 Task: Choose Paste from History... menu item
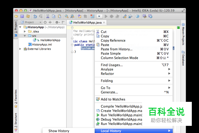[x=133, y=49]
